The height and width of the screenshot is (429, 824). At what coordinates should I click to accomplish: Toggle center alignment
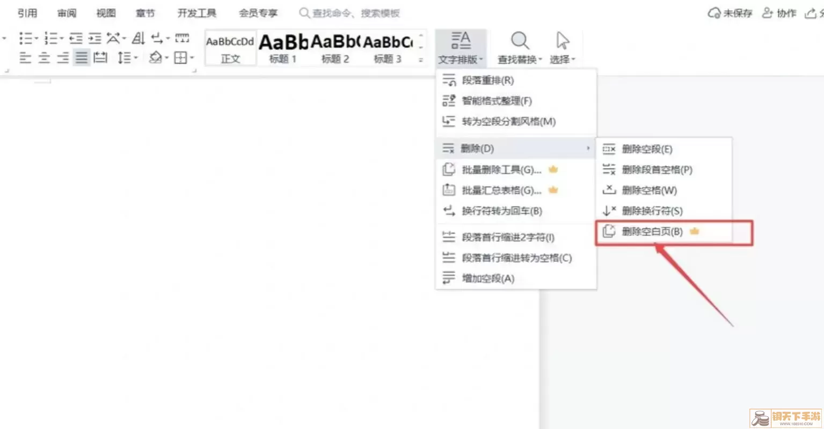pyautogui.click(x=44, y=57)
